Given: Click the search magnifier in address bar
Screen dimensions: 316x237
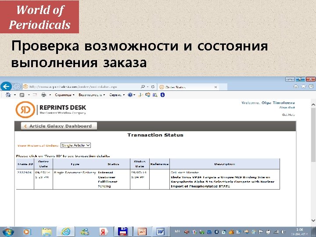Looking at the screenshot, I should pyautogui.click(x=143, y=86).
